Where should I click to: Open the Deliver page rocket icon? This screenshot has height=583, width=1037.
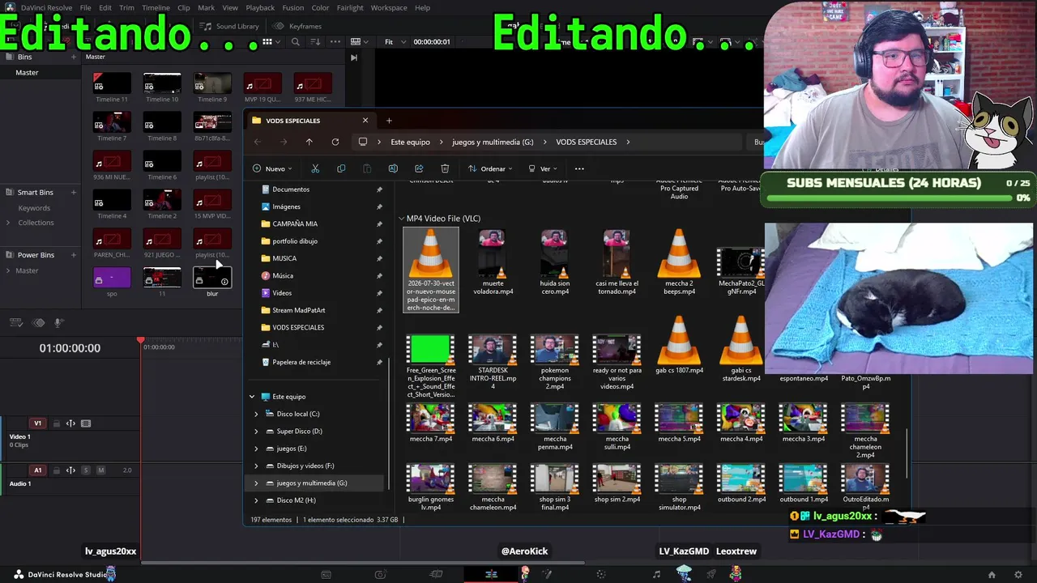pos(711,575)
